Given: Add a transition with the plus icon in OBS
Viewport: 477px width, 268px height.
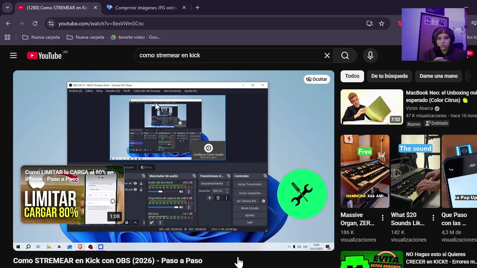Looking at the screenshot, I should point(209,198).
